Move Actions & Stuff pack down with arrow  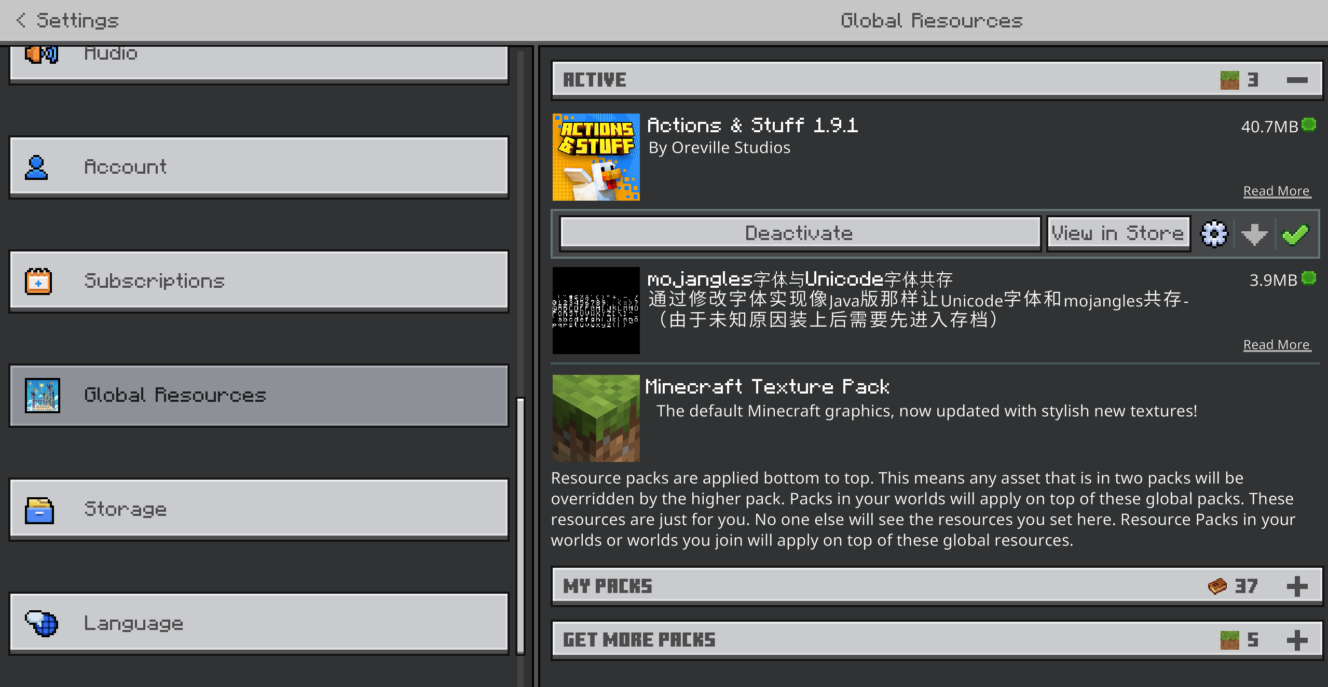pyautogui.click(x=1254, y=234)
